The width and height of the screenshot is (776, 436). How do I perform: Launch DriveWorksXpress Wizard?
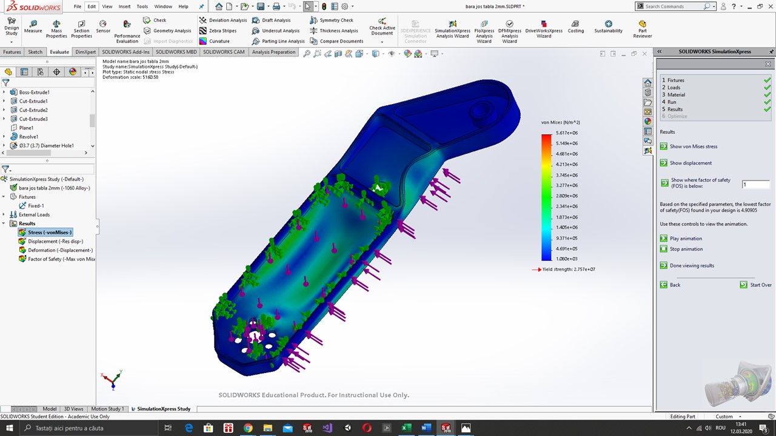pos(544,28)
